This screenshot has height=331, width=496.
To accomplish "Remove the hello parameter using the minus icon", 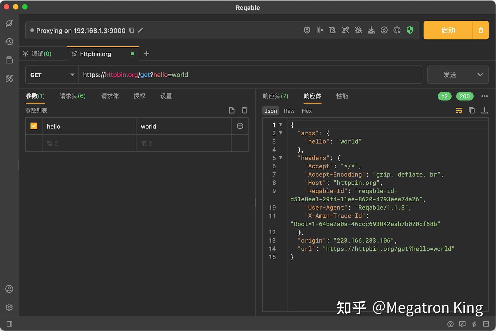I will point(240,126).
